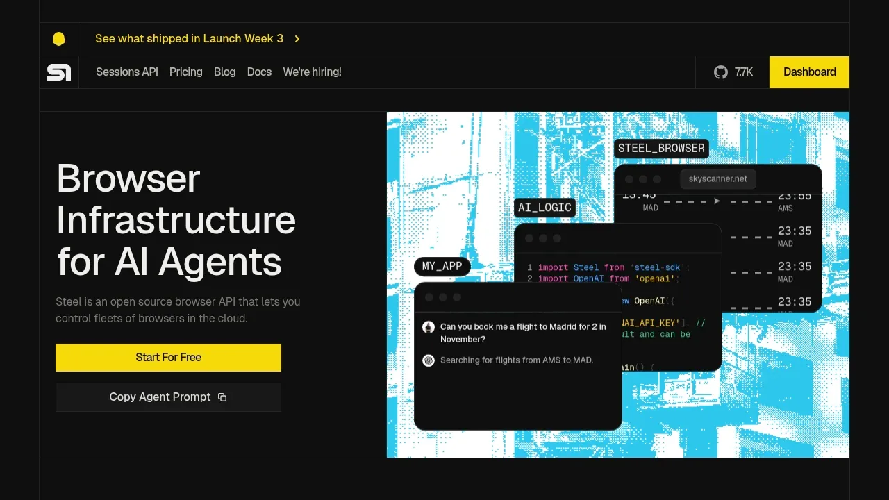
Task: Click the skyscanner.net address bar
Action: [x=718, y=179]
